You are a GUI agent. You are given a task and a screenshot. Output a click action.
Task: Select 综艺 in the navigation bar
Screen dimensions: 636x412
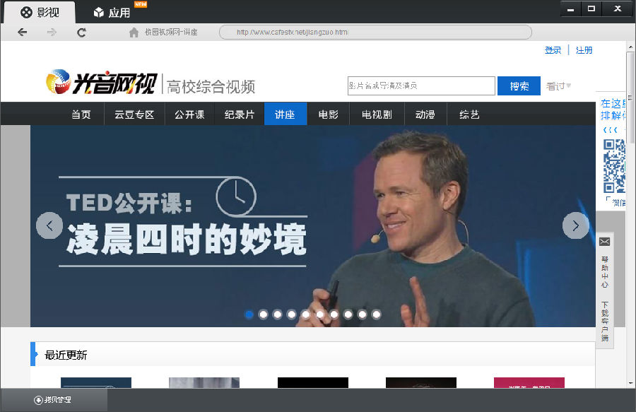469,114
